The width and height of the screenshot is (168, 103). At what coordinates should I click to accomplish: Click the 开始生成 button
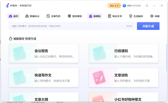(x=148, y=26)
